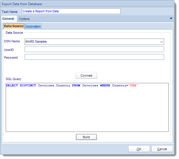Click the UserID label
The image size is (179, 159).
pyautogui.click(x=9, y=50)
